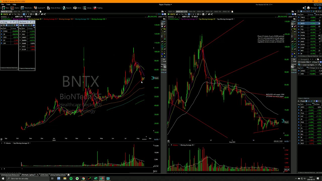Open the File menu

coord(2,5)
